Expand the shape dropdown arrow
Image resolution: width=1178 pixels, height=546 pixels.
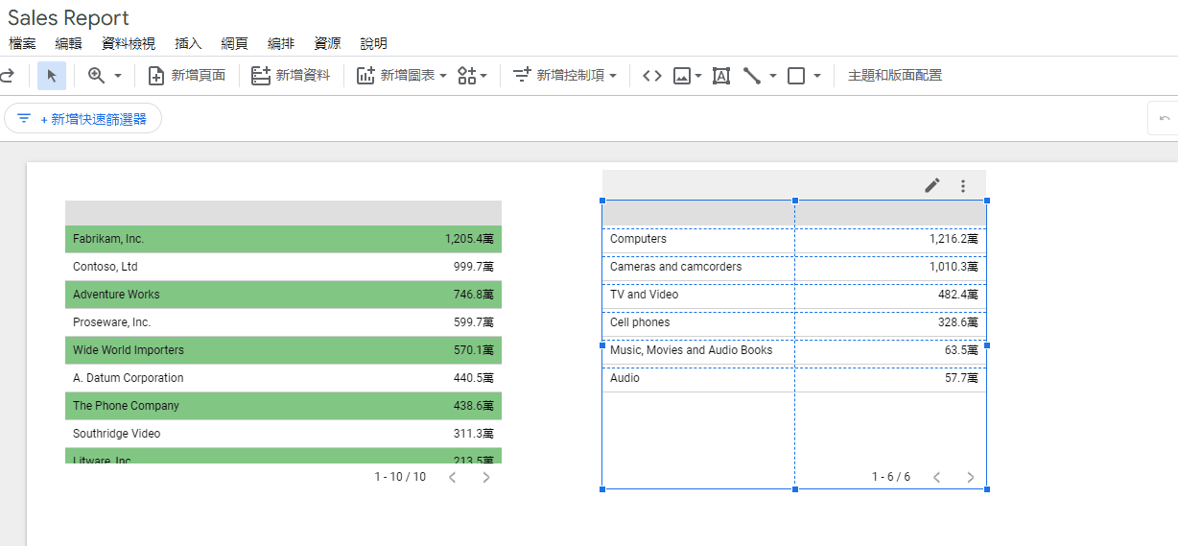tap(817, 76)
